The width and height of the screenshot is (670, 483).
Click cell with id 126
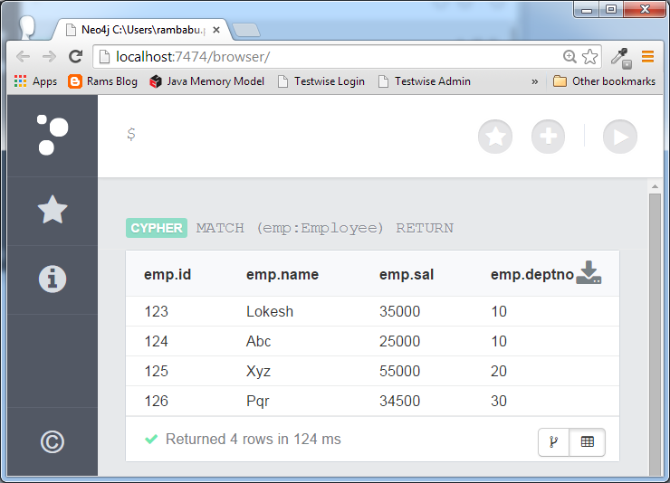tap(157, 401)
